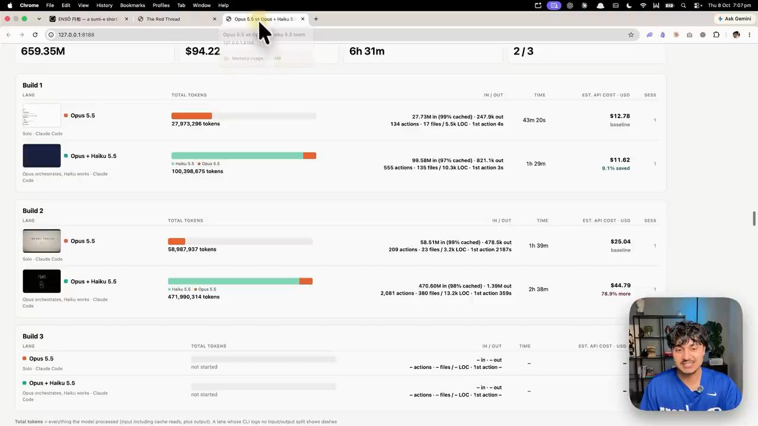Screen dimensions: 758x426
Task: Click the $44.79 cost value
Action: [x=621, y=285]
